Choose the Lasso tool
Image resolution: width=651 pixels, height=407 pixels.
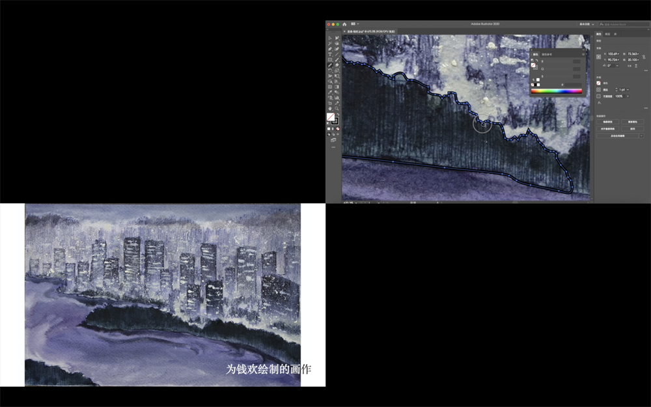pyautogui.click(x=337, y=44)
